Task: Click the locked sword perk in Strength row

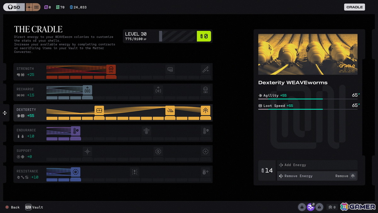Action: tap(205, 69)
